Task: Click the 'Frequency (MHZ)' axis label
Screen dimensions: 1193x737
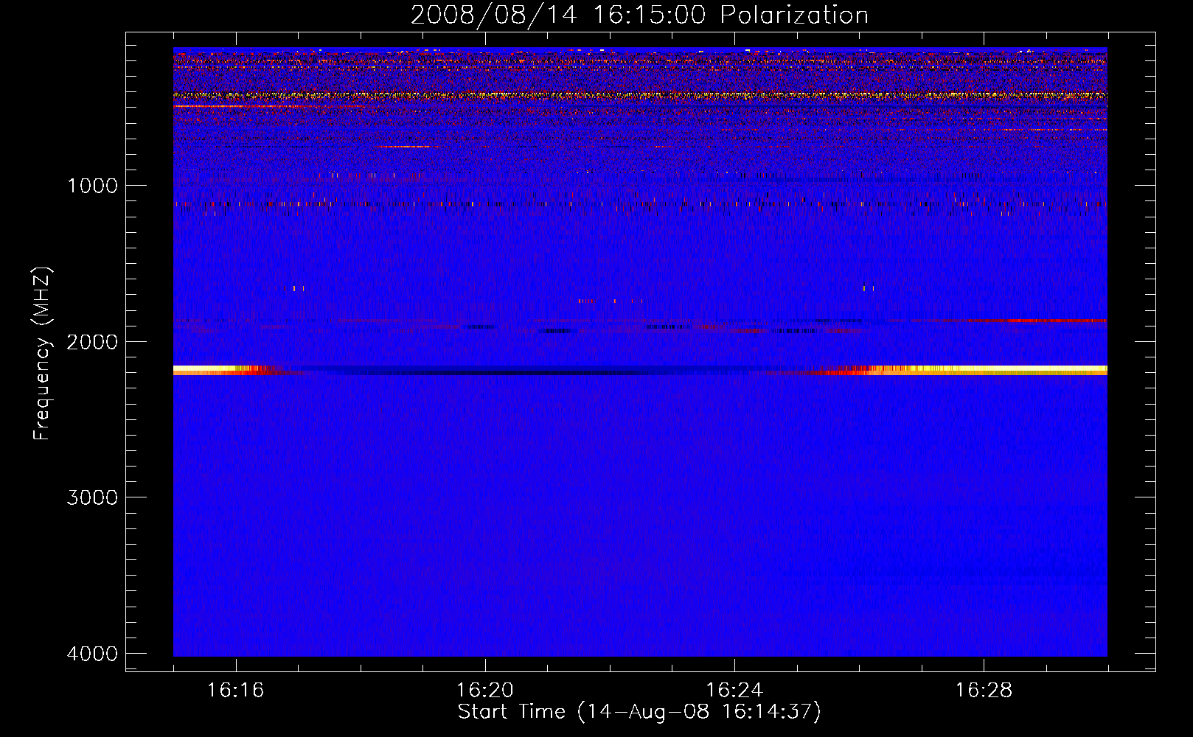Action: click(x=41, y=354)
